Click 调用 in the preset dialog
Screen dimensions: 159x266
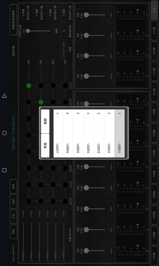click(x=45, y=121)
